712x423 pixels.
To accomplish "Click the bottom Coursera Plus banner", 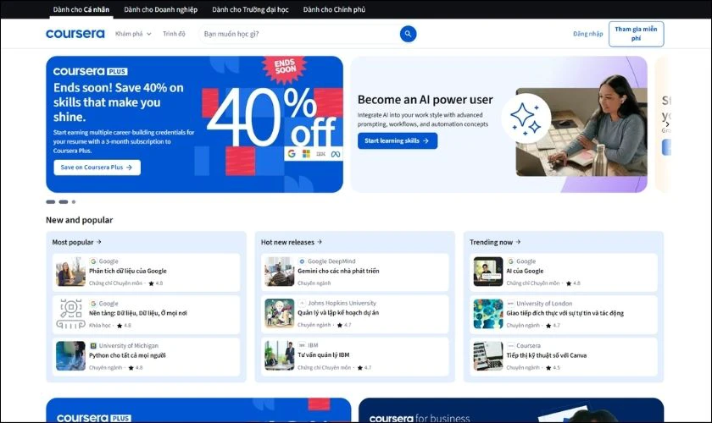I will tap(198, 410).
